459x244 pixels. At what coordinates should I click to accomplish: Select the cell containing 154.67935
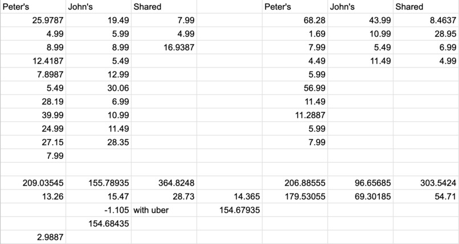[229, 210]
